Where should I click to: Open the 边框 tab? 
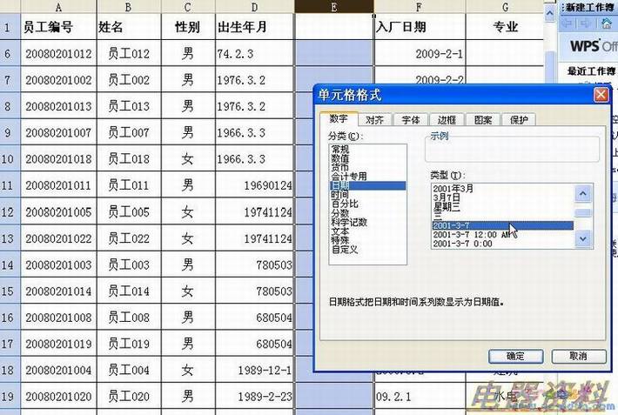(447, 120)
